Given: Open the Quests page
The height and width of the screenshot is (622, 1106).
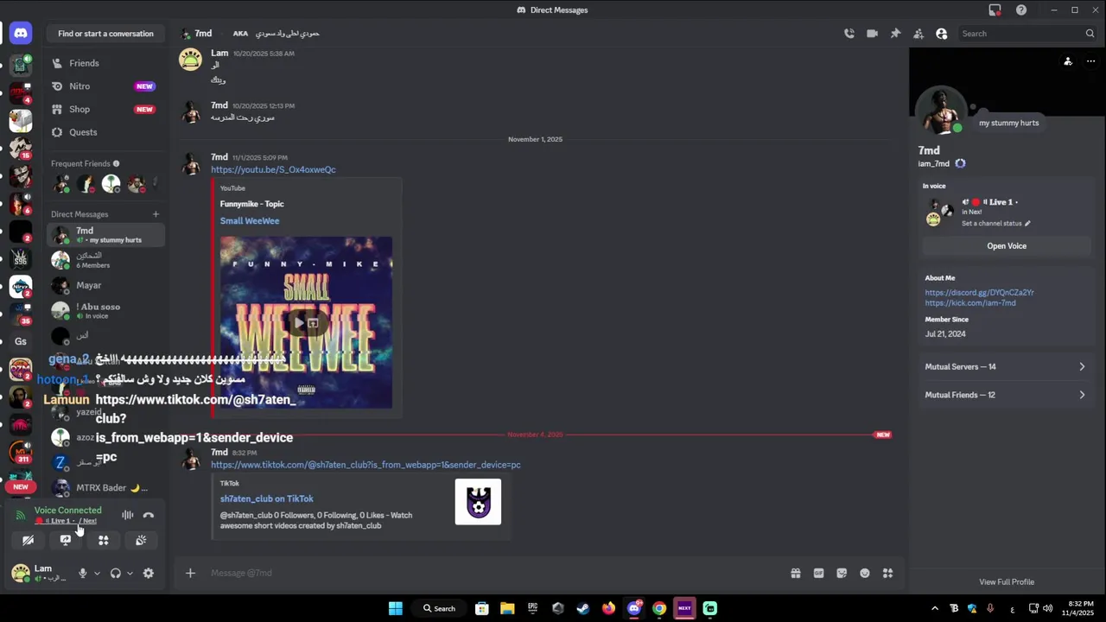Looking at the screenshot, I should [x=105, y=132].
